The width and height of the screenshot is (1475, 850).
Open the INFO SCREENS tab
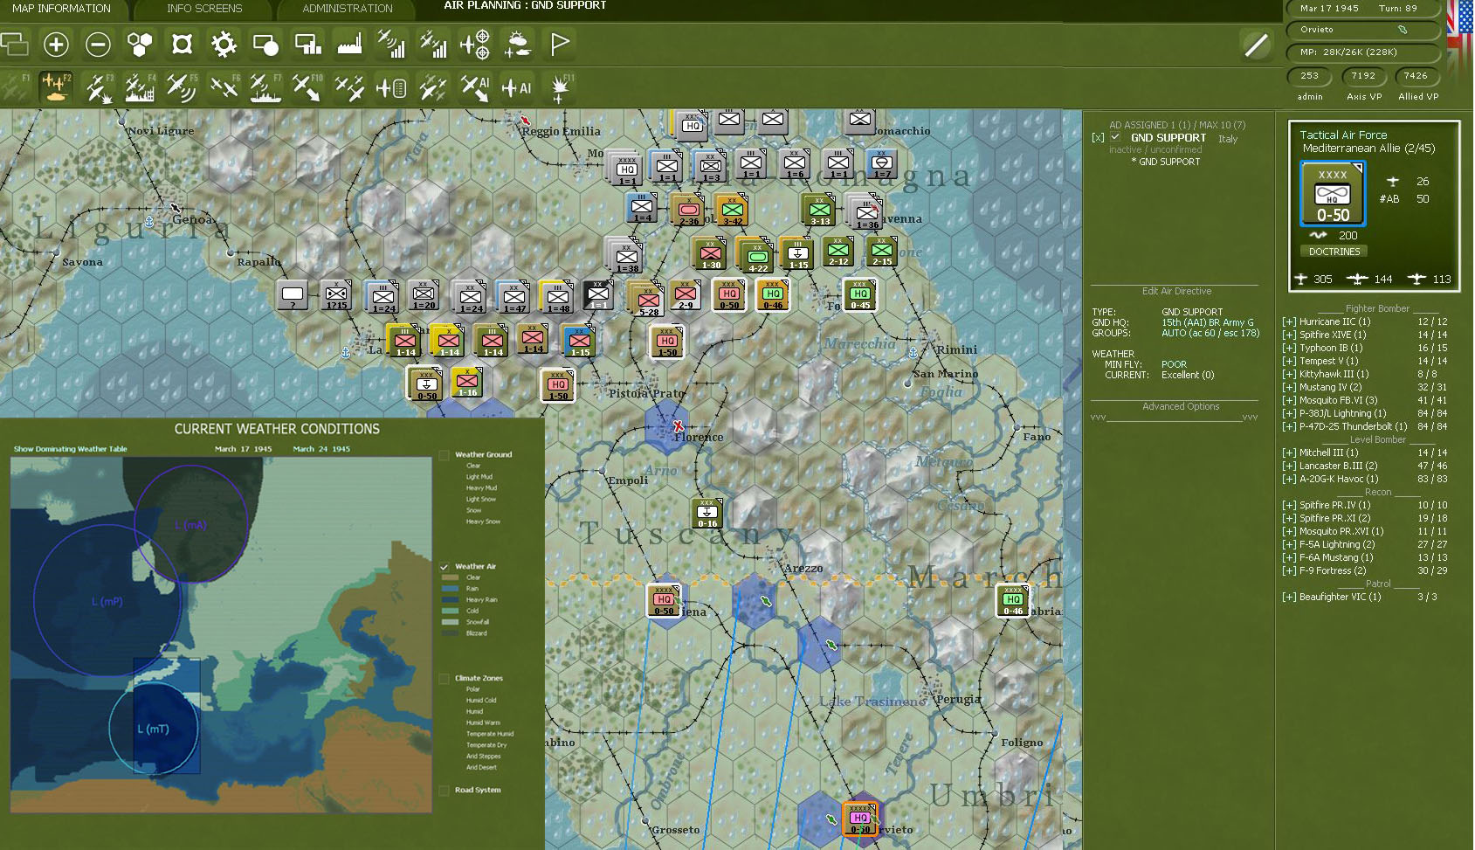point(204,9)
